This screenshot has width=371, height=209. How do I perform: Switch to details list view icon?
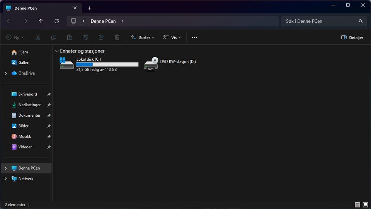[x=357, y=204]
